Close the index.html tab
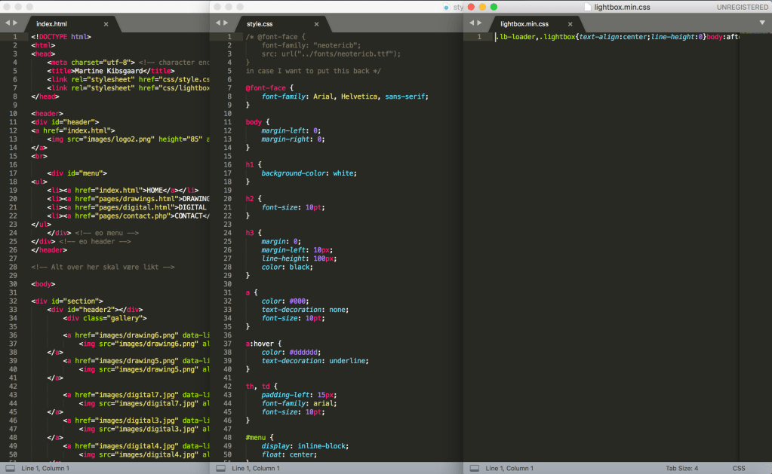This screenshot has height=474, width=772. [106, 24]
